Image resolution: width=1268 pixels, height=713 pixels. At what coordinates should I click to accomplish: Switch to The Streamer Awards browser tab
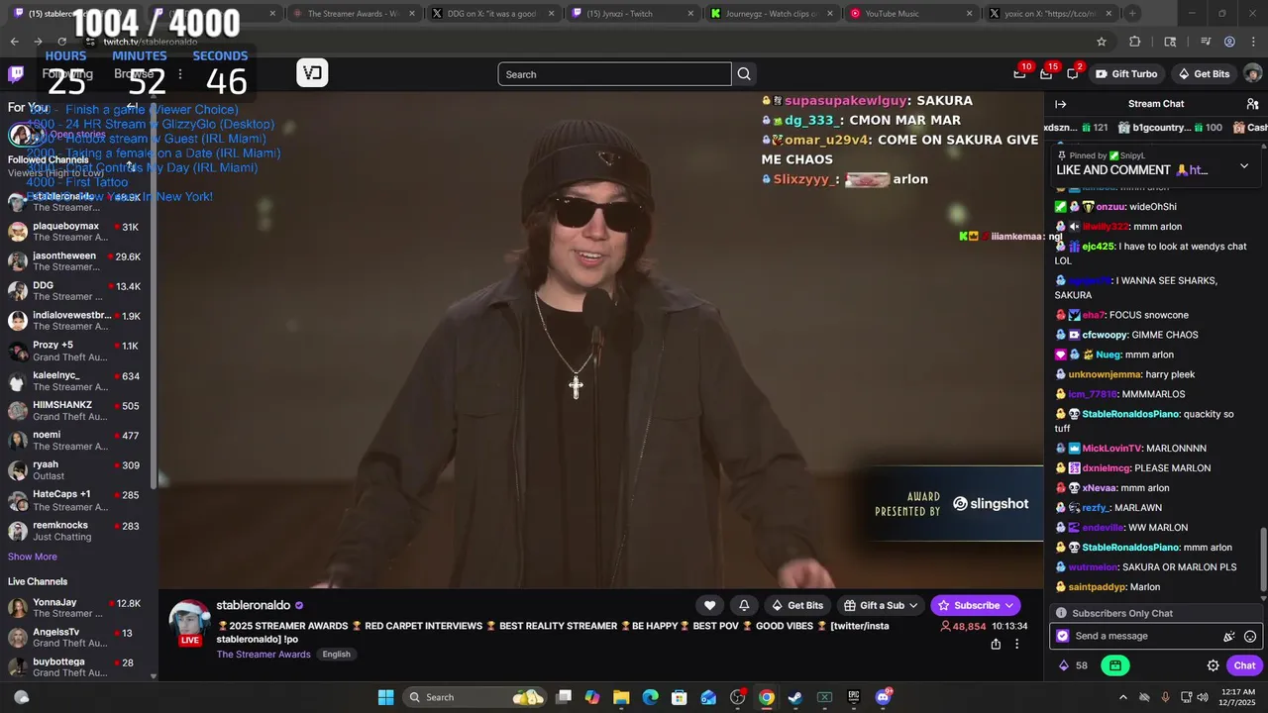pos(353,14)
